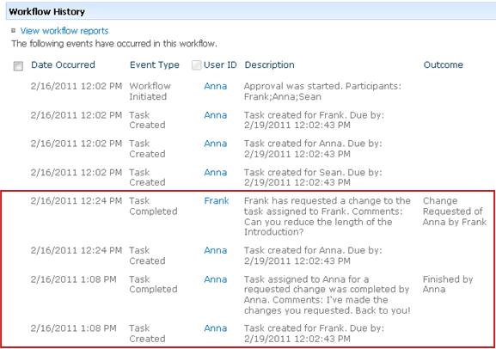This screenshot has height=349, width=496.
Task: Click 'Workflow Initiated' event type cell
Action: click(150, 91)
